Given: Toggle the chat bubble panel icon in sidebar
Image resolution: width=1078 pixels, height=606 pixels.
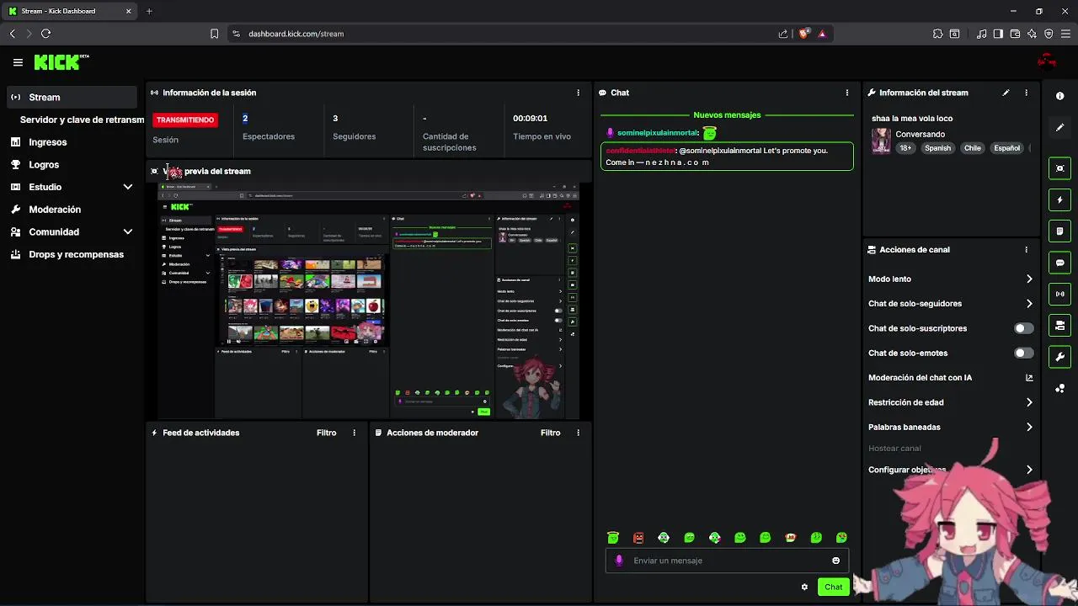Looking at the screenshot, I should point(1060,263).
